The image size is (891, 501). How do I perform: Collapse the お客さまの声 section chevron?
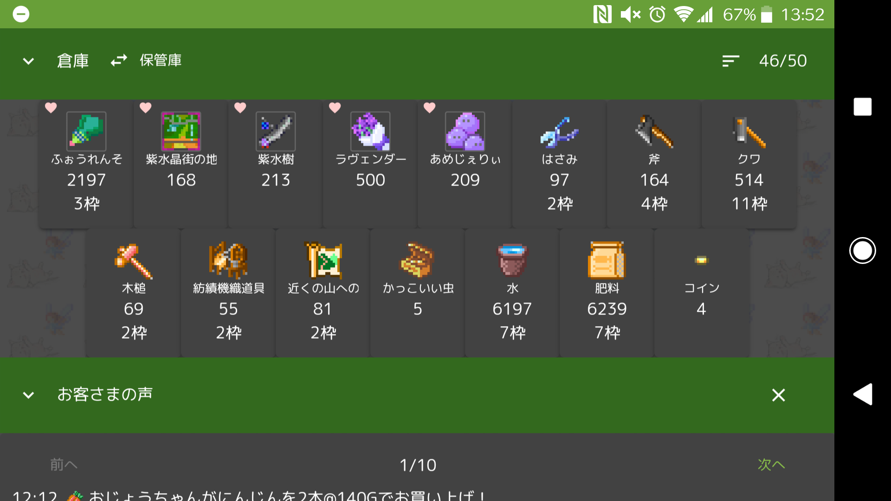[29, 395]
